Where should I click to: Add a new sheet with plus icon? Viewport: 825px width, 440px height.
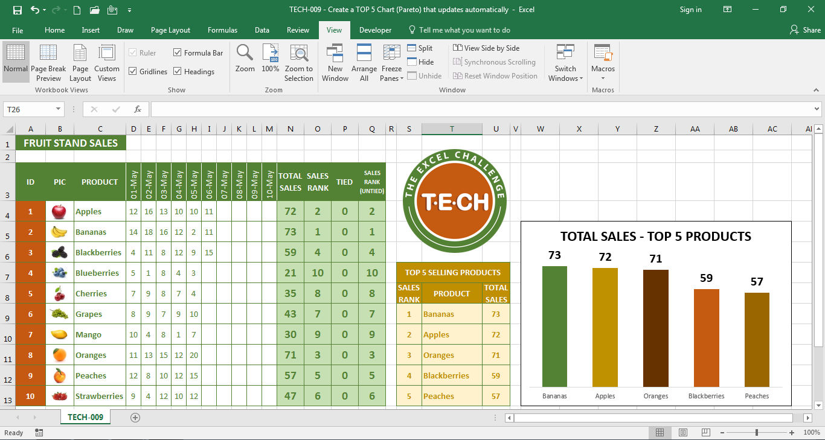pos(135,417)
